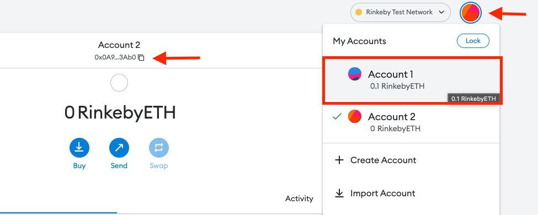Click the 0 RinkebyETH main balance

(120, 112)
